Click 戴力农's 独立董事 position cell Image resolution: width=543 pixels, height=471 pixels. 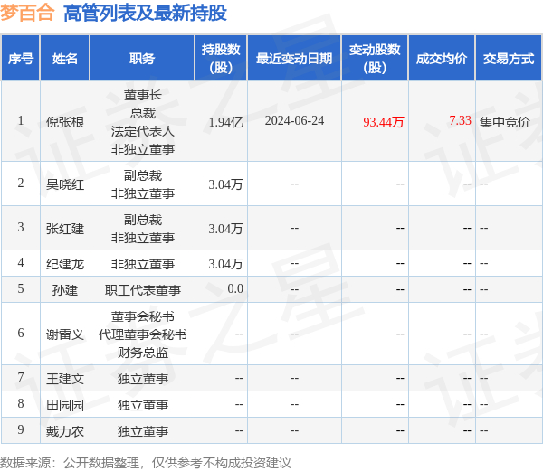pos(143,431)
